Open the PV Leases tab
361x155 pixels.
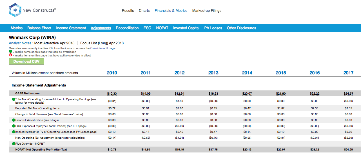[x=213, y=28]
